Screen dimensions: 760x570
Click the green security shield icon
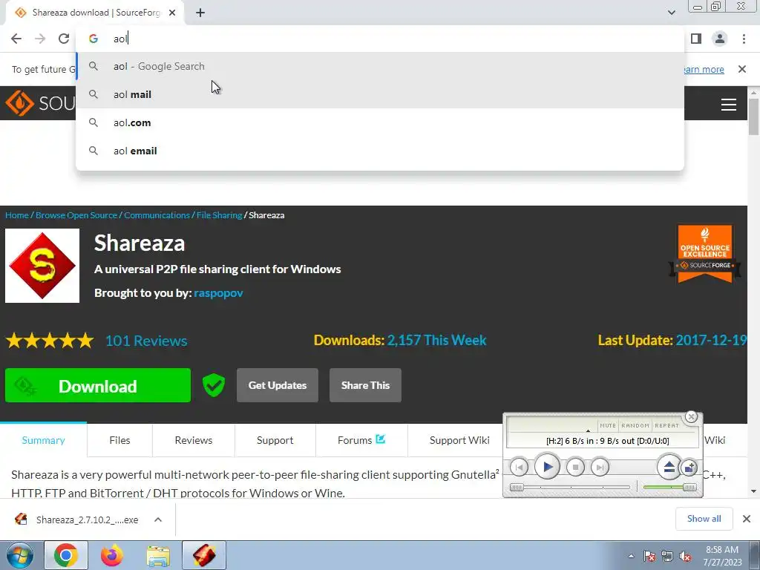[213, 385]
